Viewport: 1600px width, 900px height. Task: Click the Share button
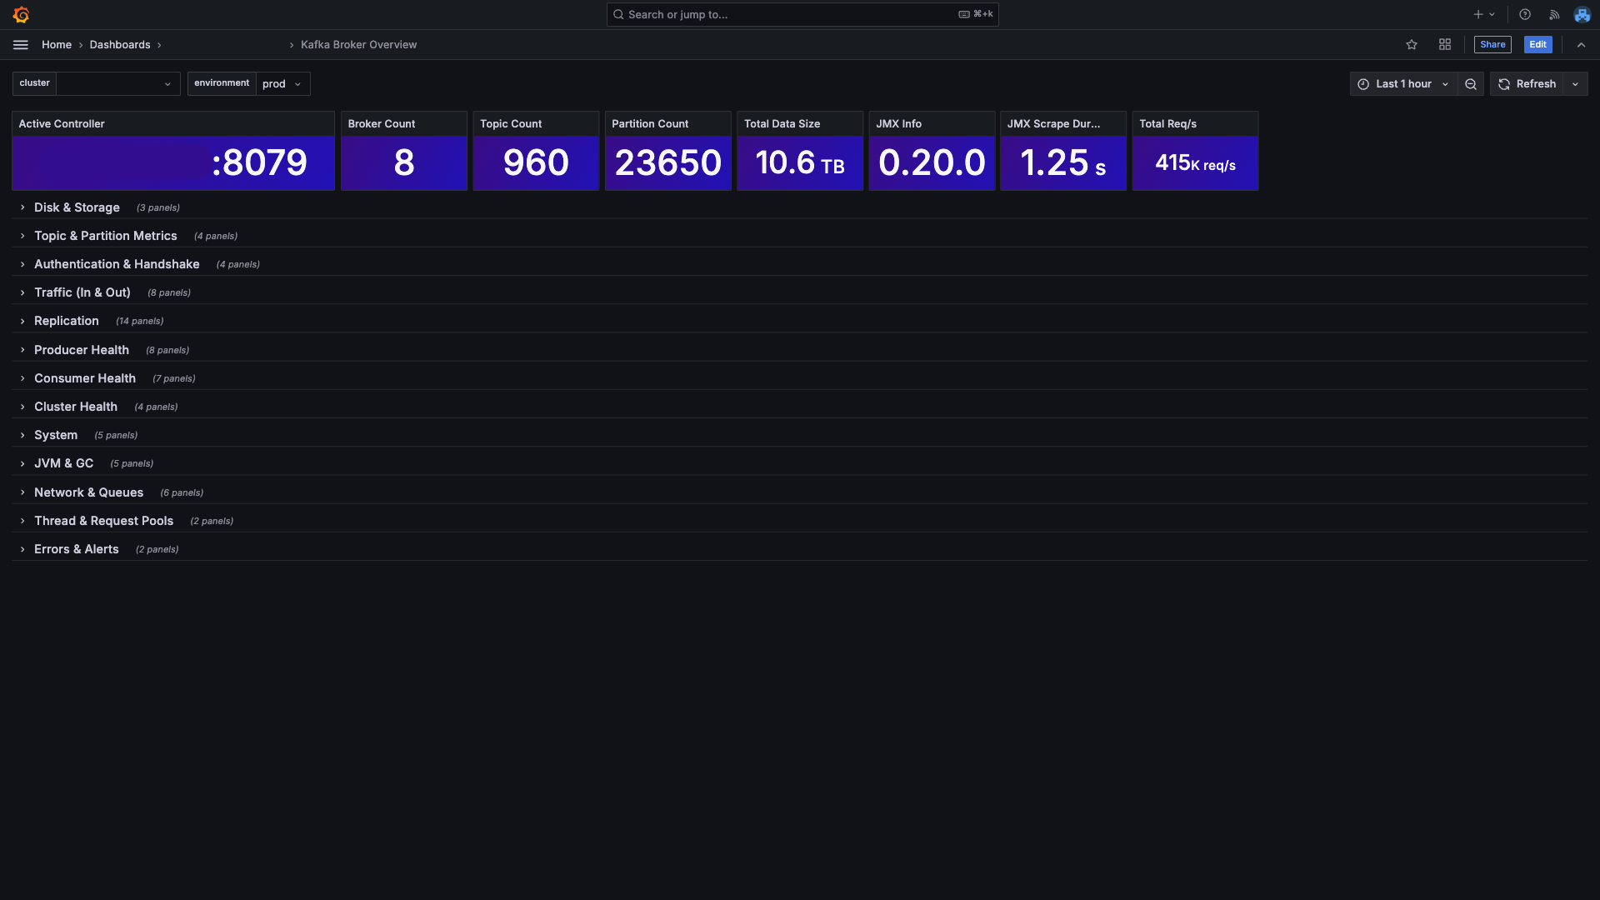(1492, 45)
